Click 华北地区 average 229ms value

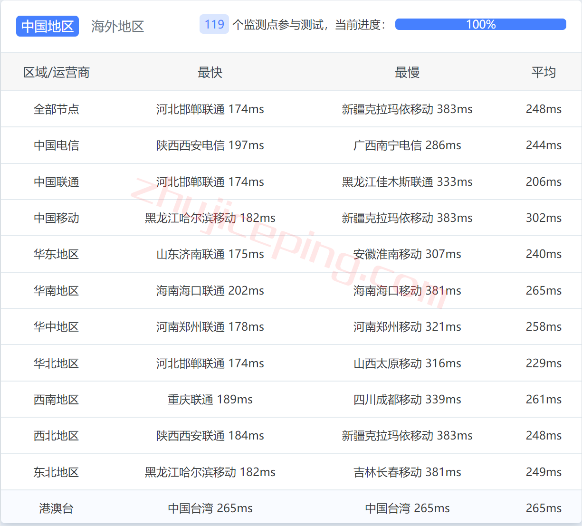[544, 363]
